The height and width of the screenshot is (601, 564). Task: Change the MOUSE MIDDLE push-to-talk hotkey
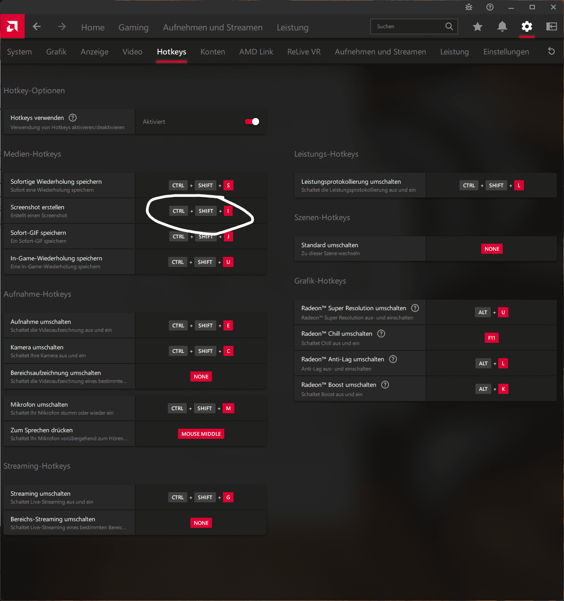click(201, 434)
